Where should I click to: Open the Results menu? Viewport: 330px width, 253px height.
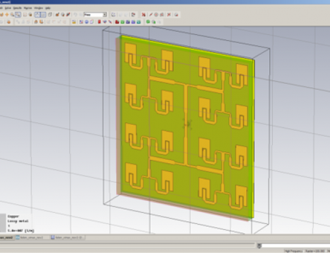17,8
